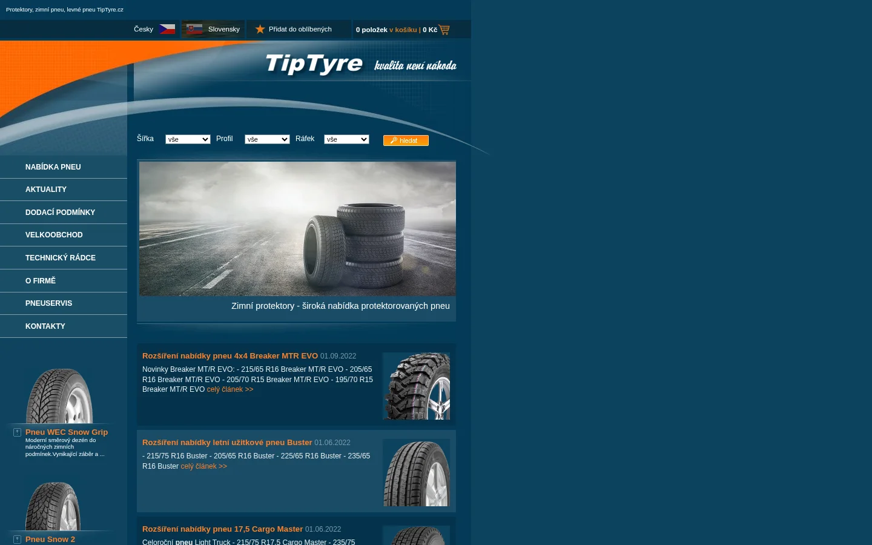
Task: Click Pneu WEC Snow Grip product title
Action: [x=67, y=432]
